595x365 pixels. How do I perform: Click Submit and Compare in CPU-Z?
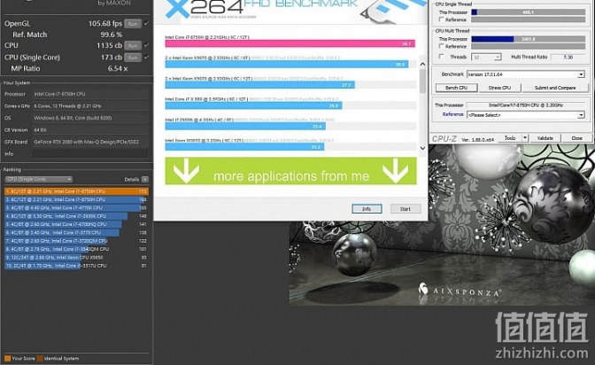555,88
